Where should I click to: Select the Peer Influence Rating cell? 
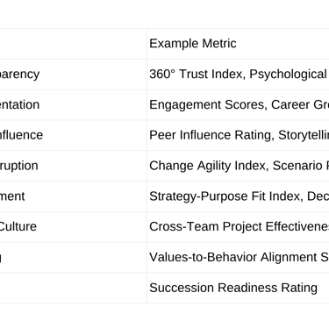(x=238, y=135)
